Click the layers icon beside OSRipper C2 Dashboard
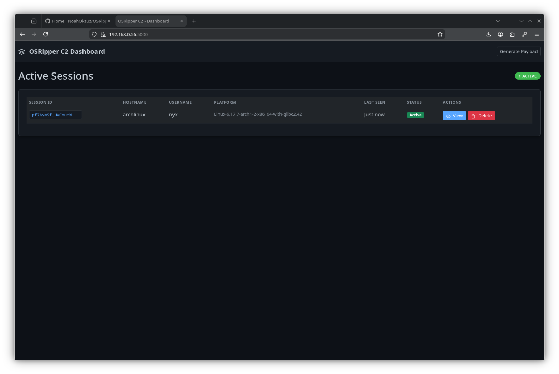The width and height of the screenshot is (559, 374). point(21,52)
